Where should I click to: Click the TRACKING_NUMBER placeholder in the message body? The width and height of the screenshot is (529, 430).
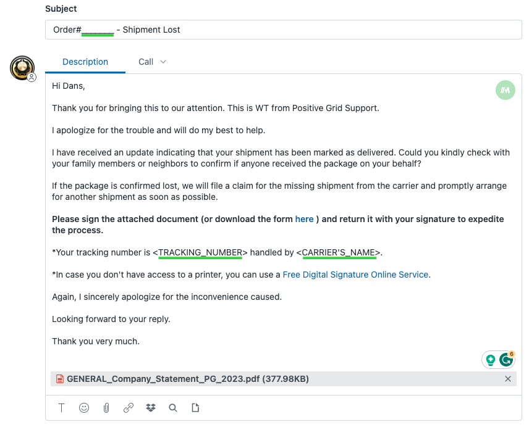coord(200,252)
